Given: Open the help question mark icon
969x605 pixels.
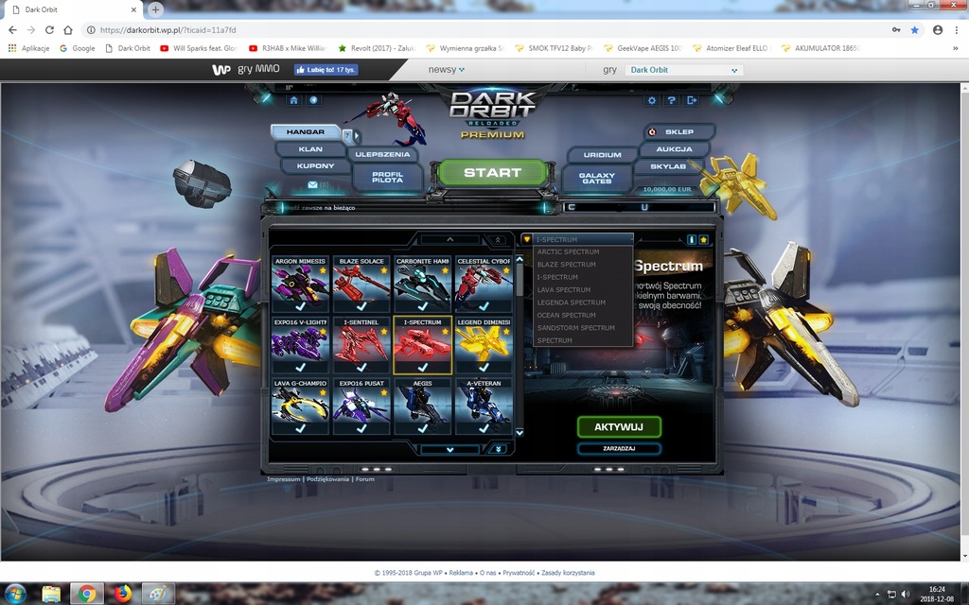Looking at the screenshot, I should point(672,100).
